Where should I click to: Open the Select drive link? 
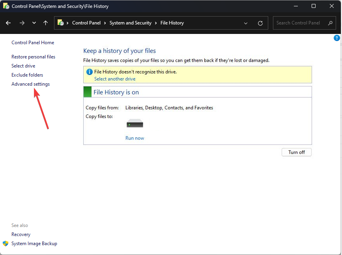tap(23, 66)
